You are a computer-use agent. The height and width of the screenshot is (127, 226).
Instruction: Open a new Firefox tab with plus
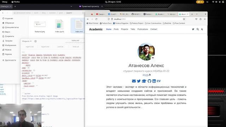(192, 14)
